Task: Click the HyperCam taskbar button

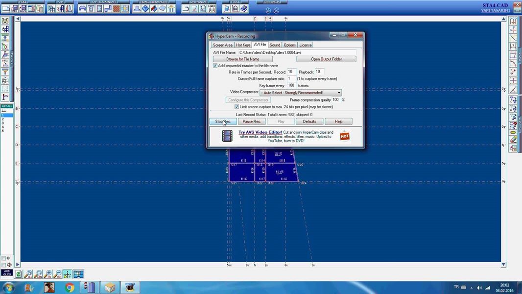Action: [130, 287]
